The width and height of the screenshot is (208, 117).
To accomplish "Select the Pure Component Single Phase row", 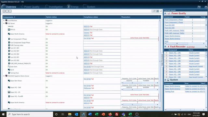I will tap(20, 43).
